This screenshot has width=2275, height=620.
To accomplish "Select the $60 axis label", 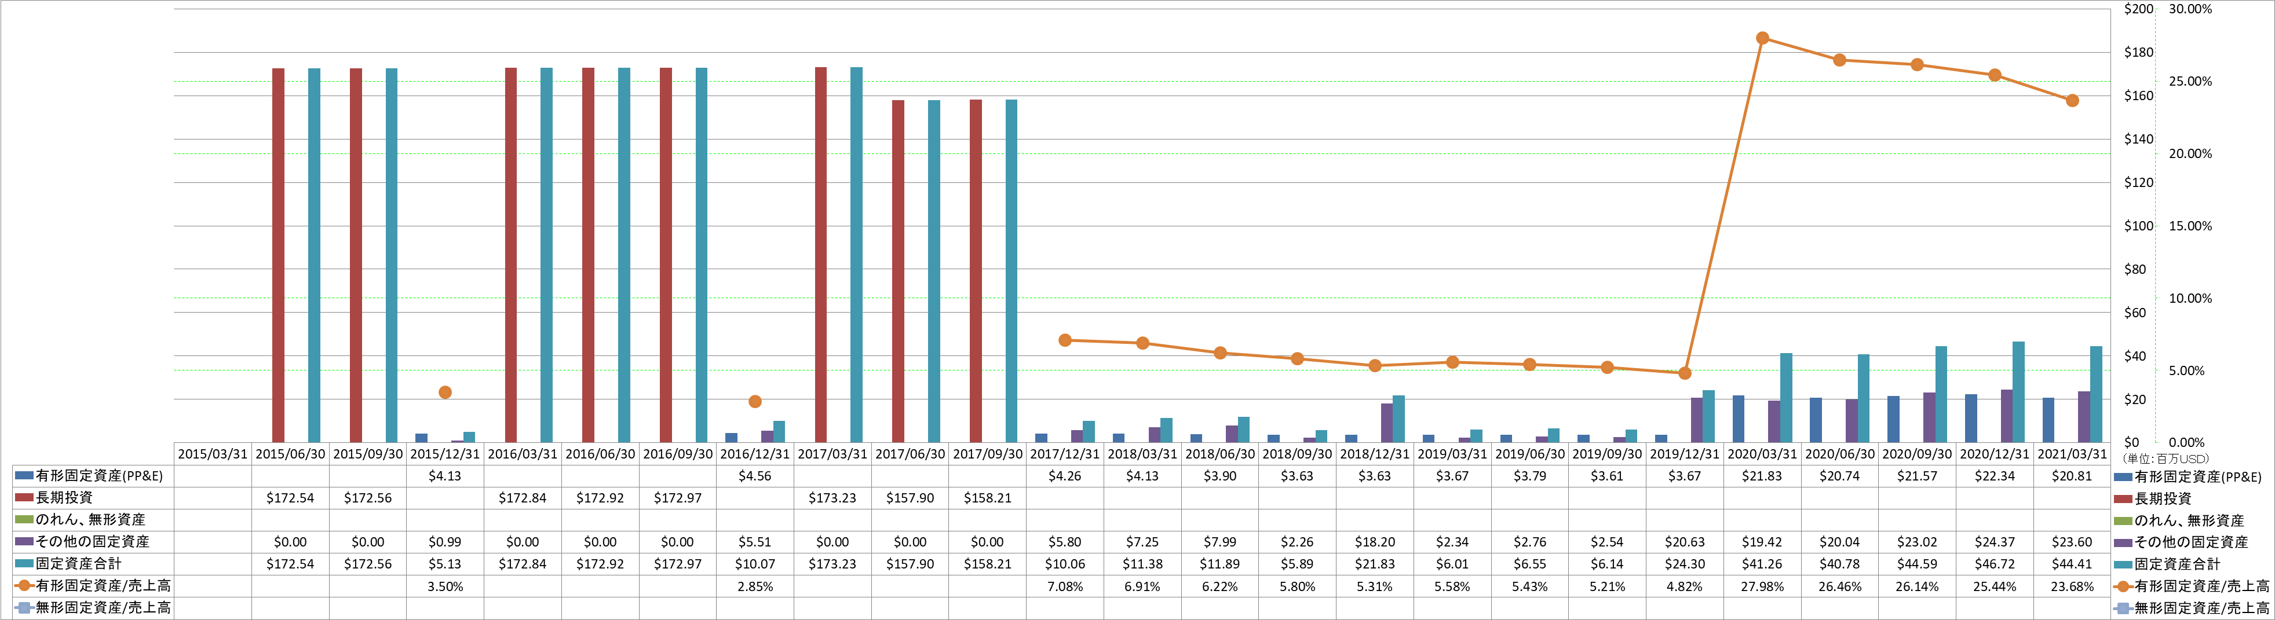I will click(2135, 312).
